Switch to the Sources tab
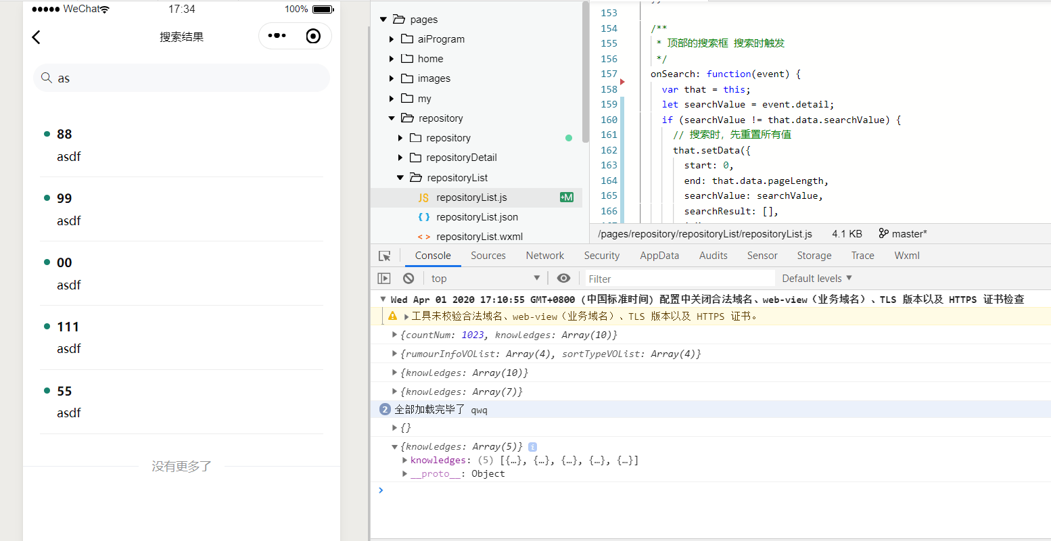Screen dimensions: 1051x541 coord(488,256)
